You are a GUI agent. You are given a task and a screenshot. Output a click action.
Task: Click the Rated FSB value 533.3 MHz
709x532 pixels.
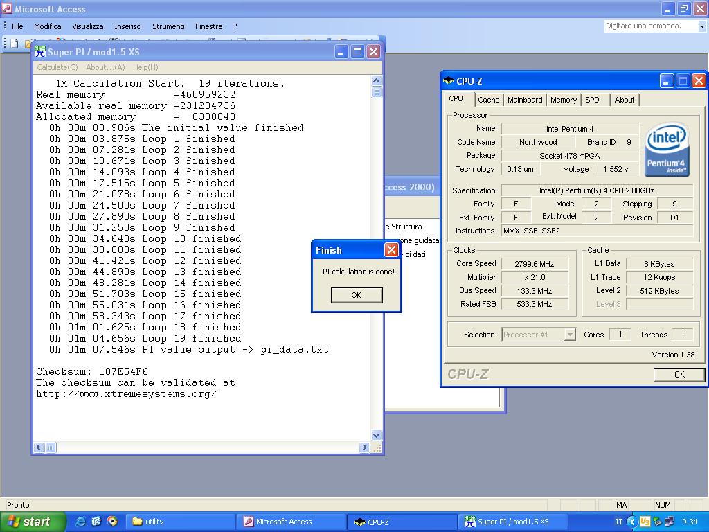click(x=535, y=305)
